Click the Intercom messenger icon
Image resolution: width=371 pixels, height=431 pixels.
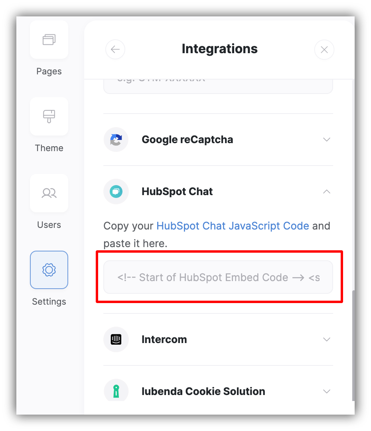(116, 339)
